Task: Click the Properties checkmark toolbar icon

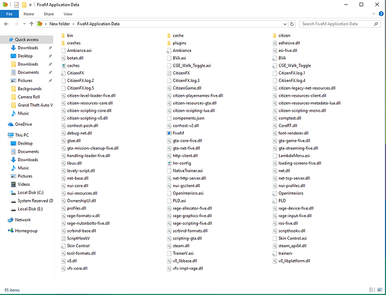Action: click(x=17, y=5)
